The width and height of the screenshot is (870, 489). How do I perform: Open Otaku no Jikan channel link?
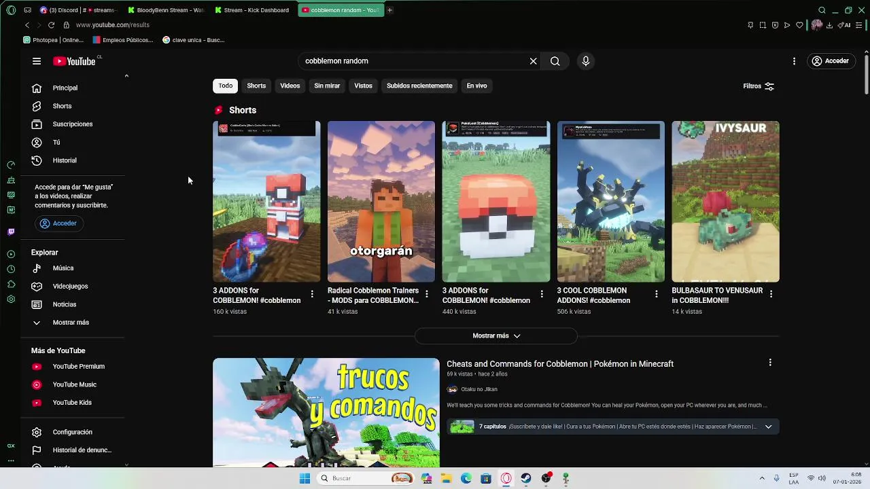pos(479,389)
